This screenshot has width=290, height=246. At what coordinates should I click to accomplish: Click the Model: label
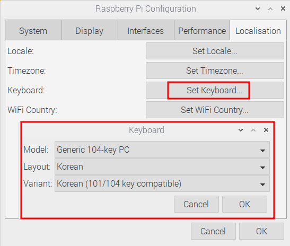[36, 150]
